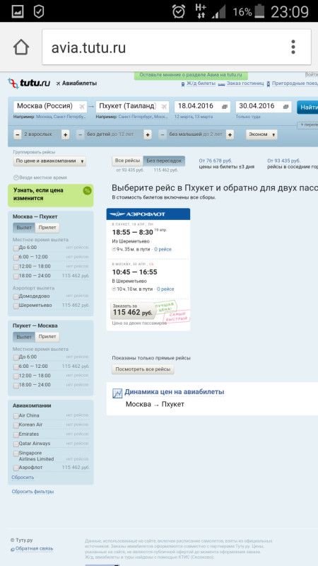318x566 pixels.
Task: Click the plane icon in Москва field
Action: (82, 107)
